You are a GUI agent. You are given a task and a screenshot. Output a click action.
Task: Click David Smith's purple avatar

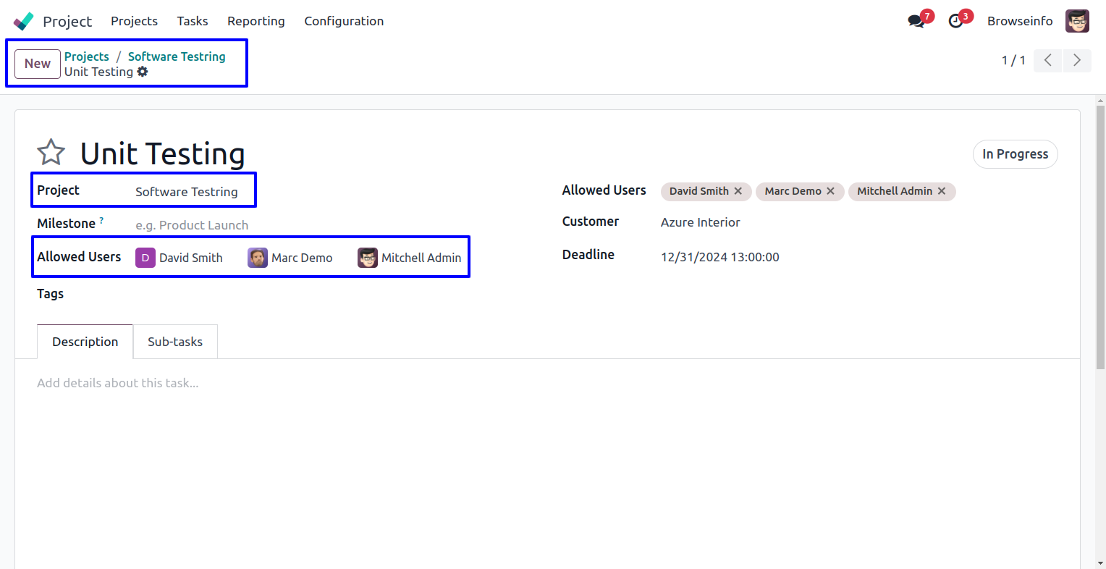[145, 258]
